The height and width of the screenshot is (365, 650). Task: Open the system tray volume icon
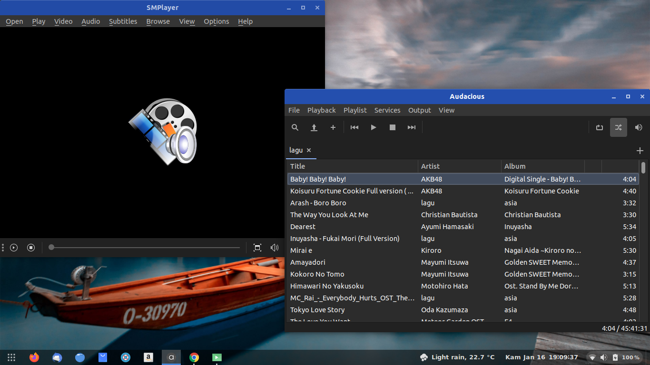(603, 357)
